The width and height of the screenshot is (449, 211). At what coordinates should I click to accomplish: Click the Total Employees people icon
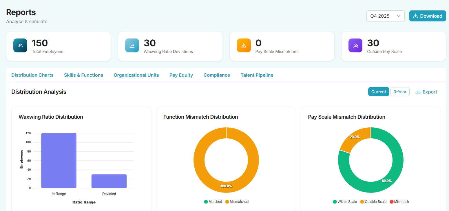tap(20, 45)
